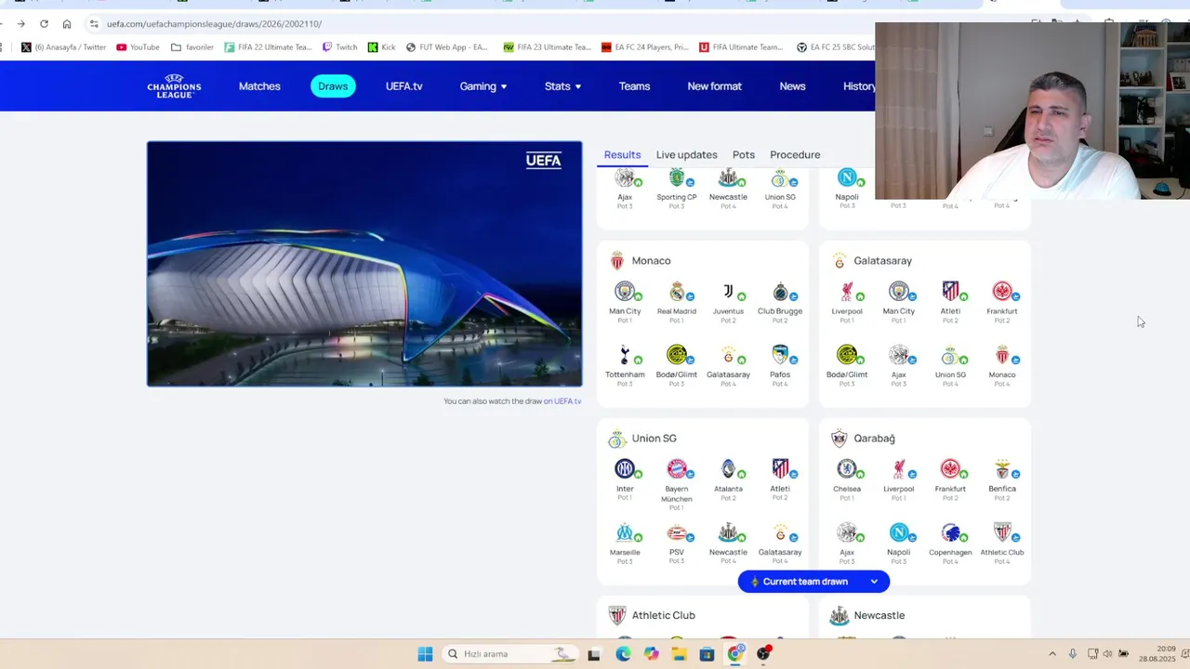Open YouTube bookmark

click(x=138, y=47)
